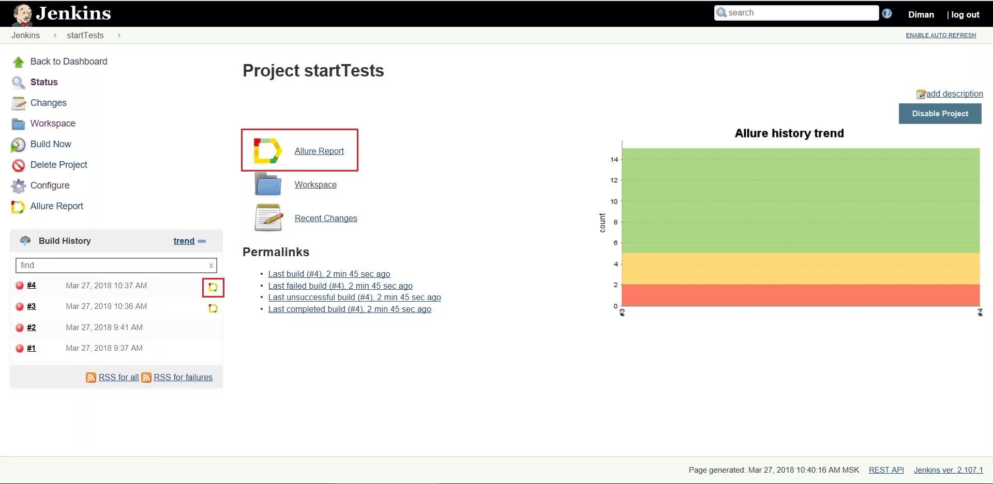993x484 pixels.
Task: Click the large Allure Report logo icon
Action: coord(267,151)
